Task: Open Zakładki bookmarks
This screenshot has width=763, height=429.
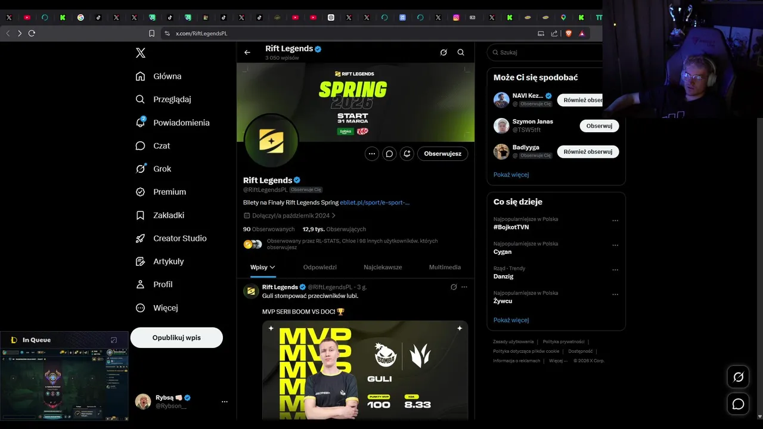Action: coord(160,215)
